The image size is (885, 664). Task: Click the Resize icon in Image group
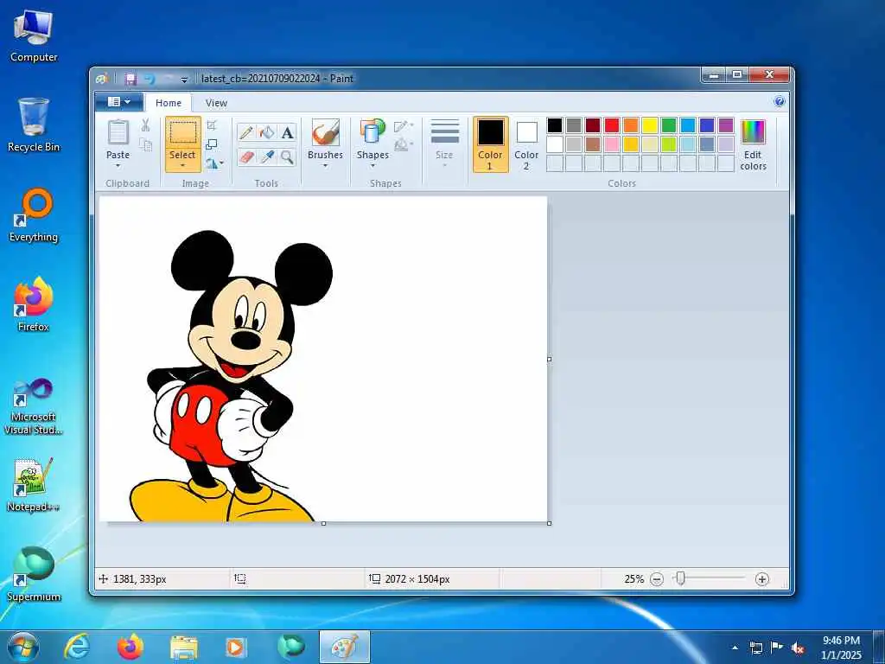tap(212, 144)
